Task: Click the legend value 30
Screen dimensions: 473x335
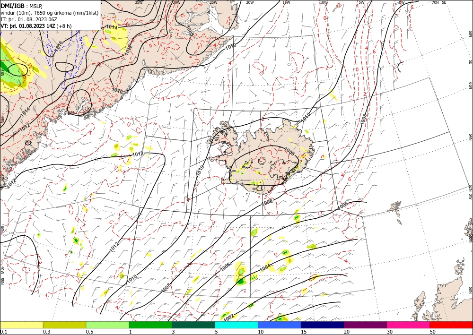Action: click(390, 332)
